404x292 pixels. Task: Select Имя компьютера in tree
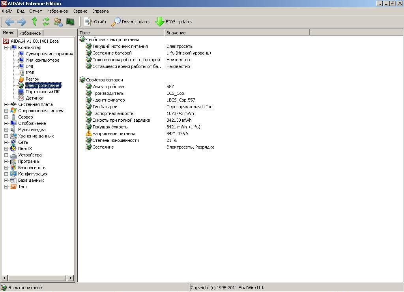coord(43,60)
